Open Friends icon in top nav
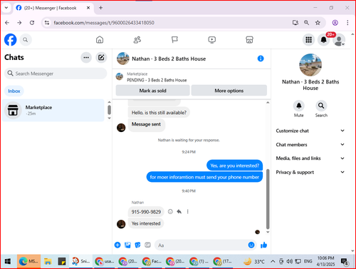The image size is (356, 269). [x=137, y=40]
